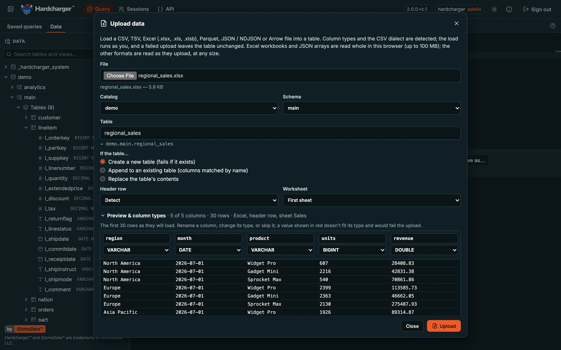Click the orange Upload button
Screen dimensions: 561x350
coord(444,326)
